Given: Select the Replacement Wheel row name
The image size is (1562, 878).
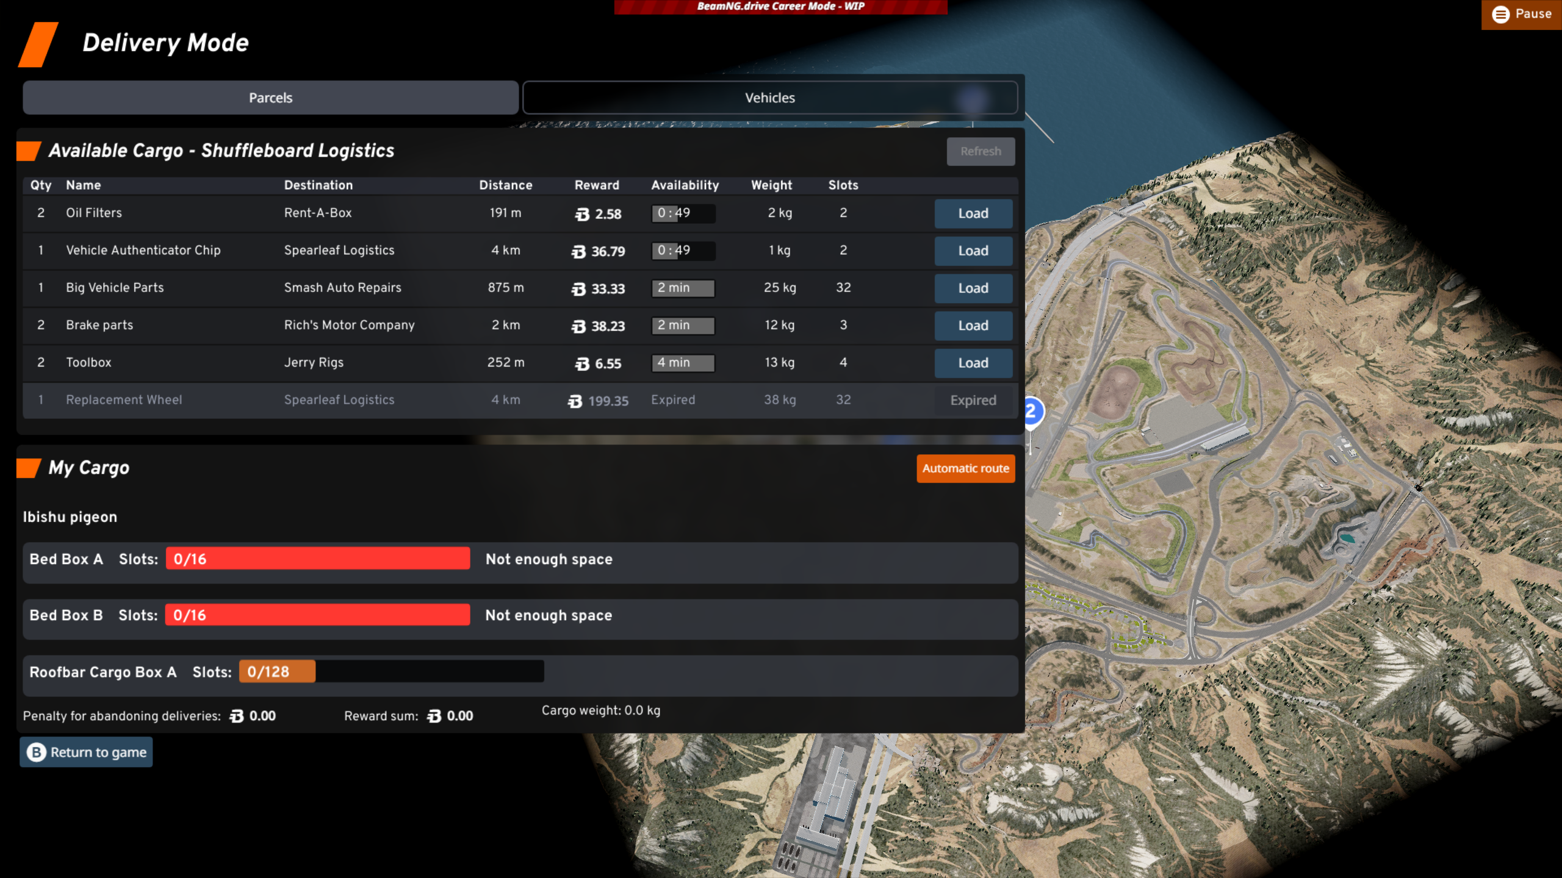Looking at the screenshot, I should click(124, 400).
